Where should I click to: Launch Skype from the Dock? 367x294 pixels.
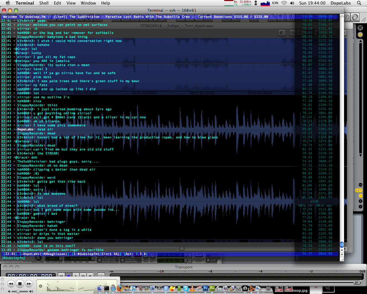pos(186,288)
